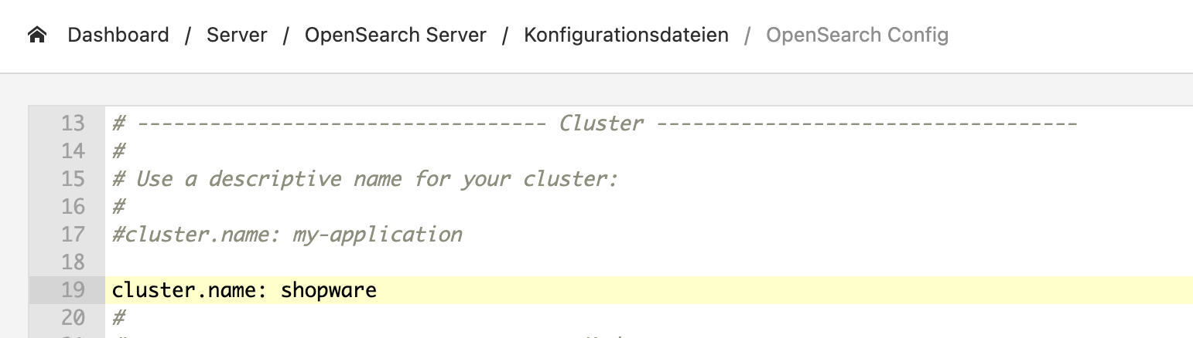Select line number 13 in gutter

(x=73, y=123)
